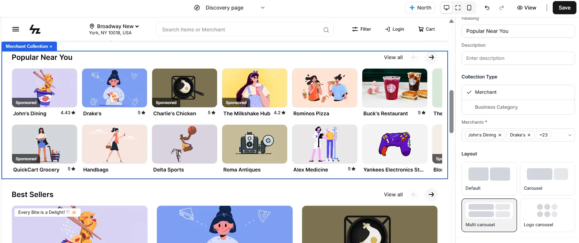579x243 pixels.
Task: Undo the last change
Action: point(487,8)
